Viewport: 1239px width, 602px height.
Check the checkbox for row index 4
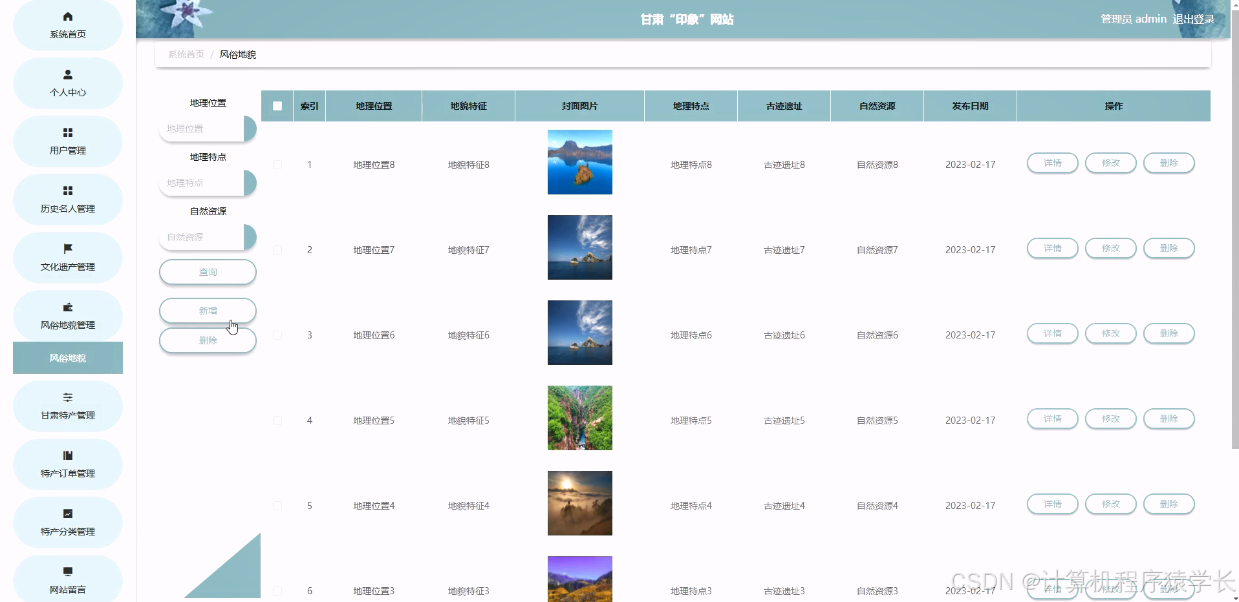(x=277, y=420)
